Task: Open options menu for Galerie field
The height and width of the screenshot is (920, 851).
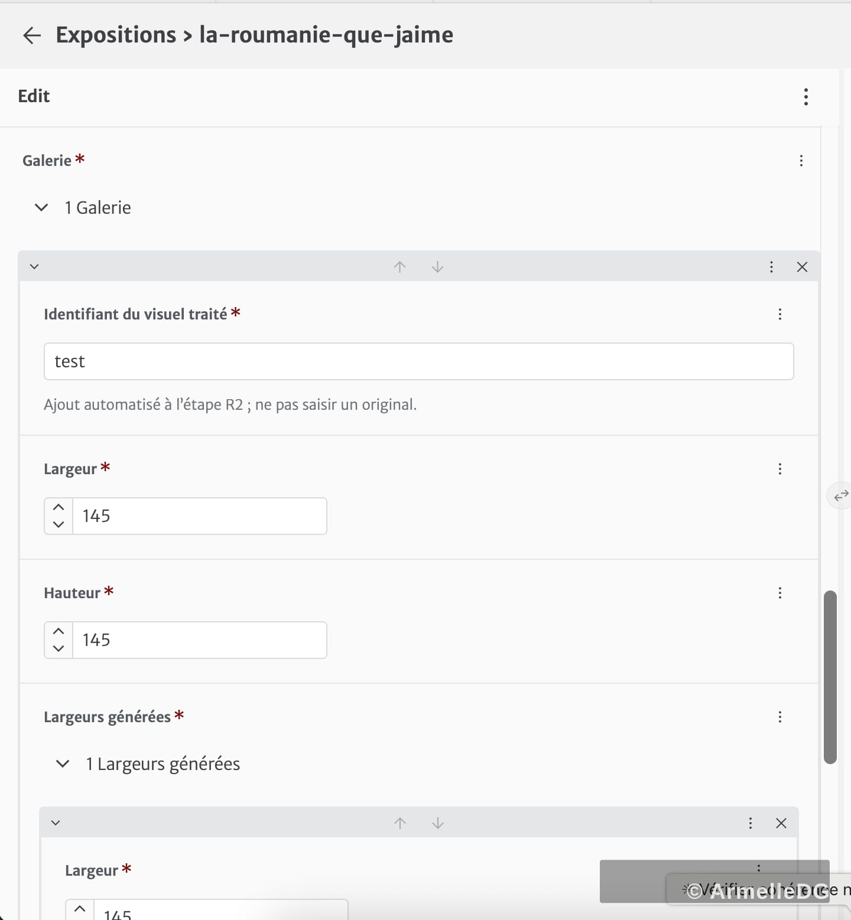Action: click(x=801, y=161)
